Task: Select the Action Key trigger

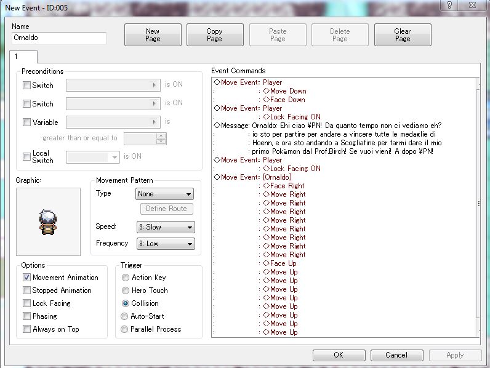Action: point(126,278)
